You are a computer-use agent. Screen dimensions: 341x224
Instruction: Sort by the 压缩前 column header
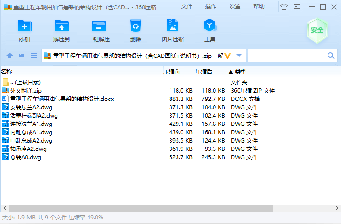pyautogui.click(x=171, y=71)
